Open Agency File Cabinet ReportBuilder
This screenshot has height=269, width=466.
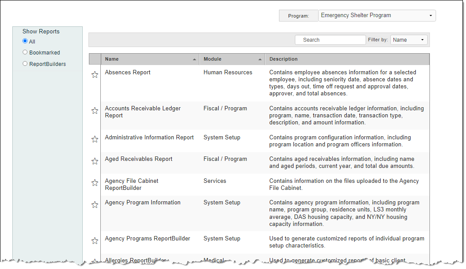click(x=132, y=184)
